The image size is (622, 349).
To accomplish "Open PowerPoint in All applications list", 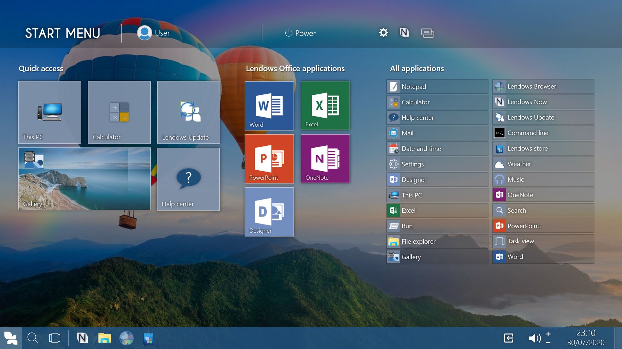I will [543, 226].
